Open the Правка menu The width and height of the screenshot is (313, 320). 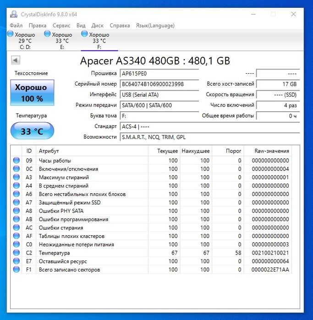pyautogui.click(x=38, y=26)
